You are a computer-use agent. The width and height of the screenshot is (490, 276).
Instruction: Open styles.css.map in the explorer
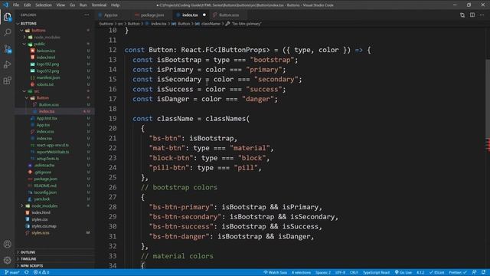44,226
